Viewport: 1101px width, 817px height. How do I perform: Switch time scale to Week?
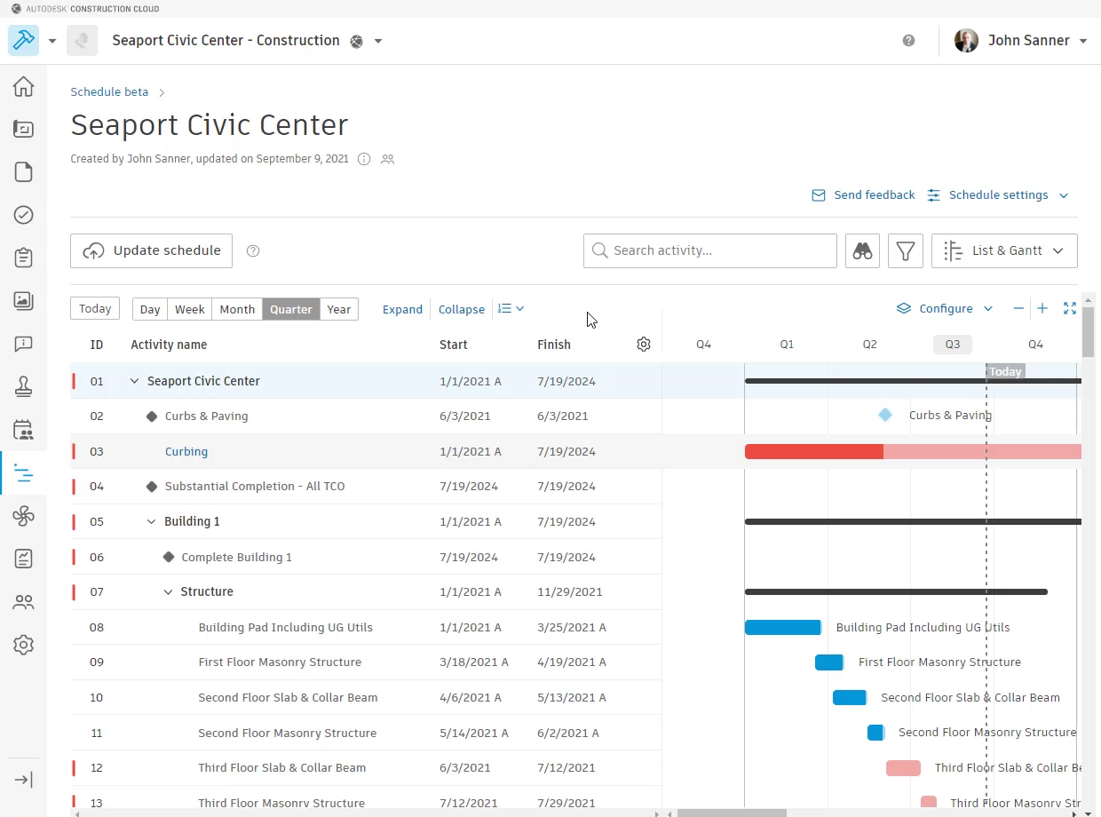tap(190, 309)
